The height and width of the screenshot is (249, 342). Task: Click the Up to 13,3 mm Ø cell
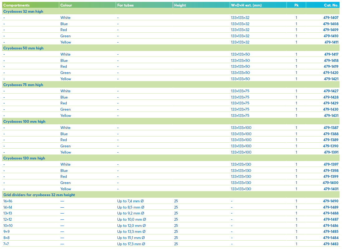131,232
